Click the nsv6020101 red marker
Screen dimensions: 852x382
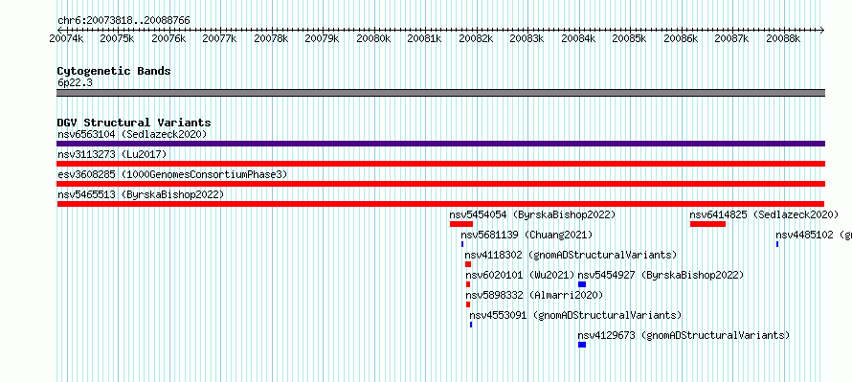[x=468, y=284]
